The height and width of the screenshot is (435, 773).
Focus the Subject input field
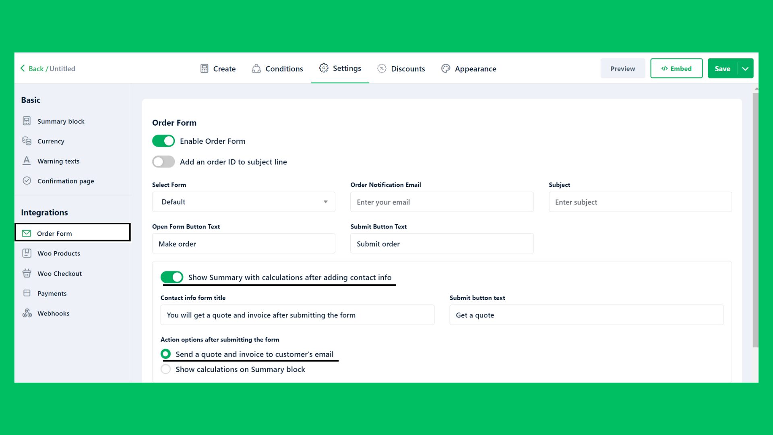(640, 202)
